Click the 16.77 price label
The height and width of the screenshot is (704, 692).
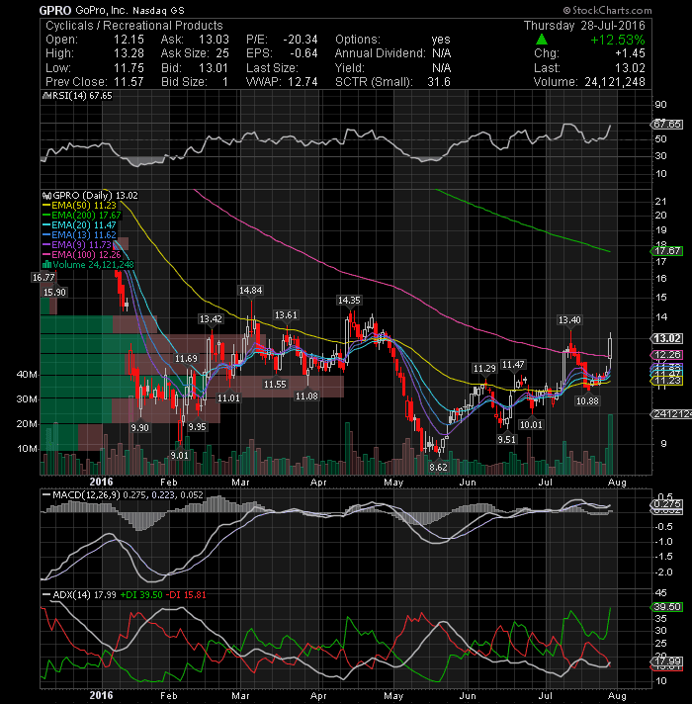pyautogui.click(x=43, y=278)
